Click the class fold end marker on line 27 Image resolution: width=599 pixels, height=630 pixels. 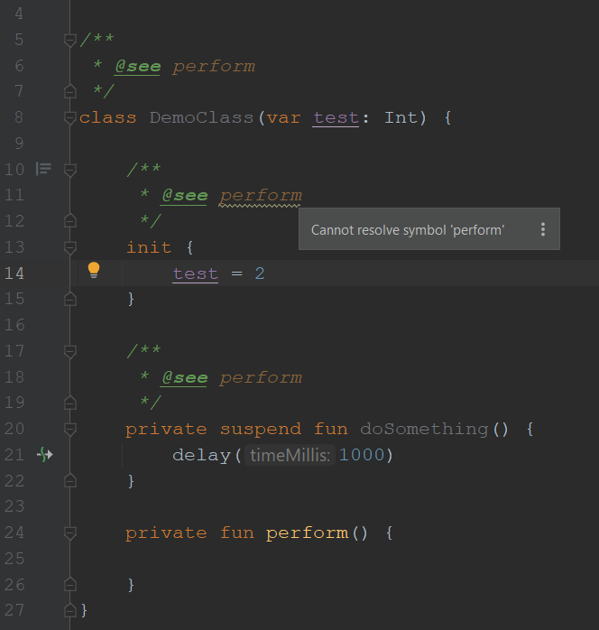tap(70, 610)
